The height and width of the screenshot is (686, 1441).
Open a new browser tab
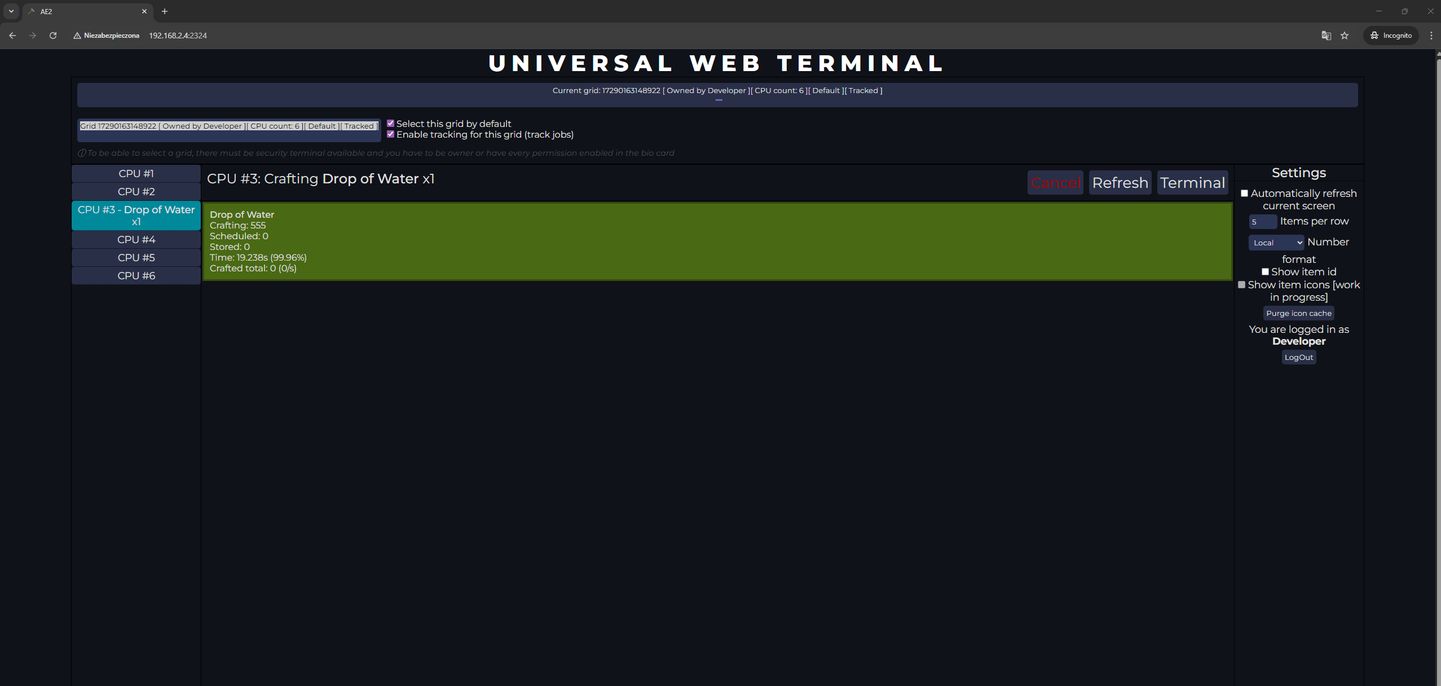165,11
